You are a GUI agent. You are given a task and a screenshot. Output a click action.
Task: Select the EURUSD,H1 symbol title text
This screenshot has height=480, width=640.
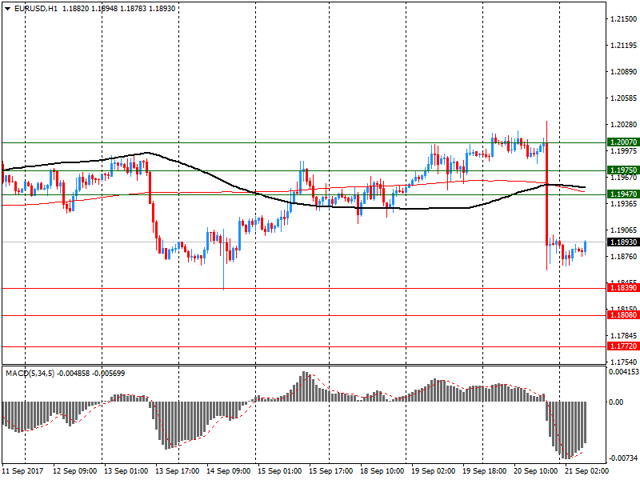click(x=36, y=9)
